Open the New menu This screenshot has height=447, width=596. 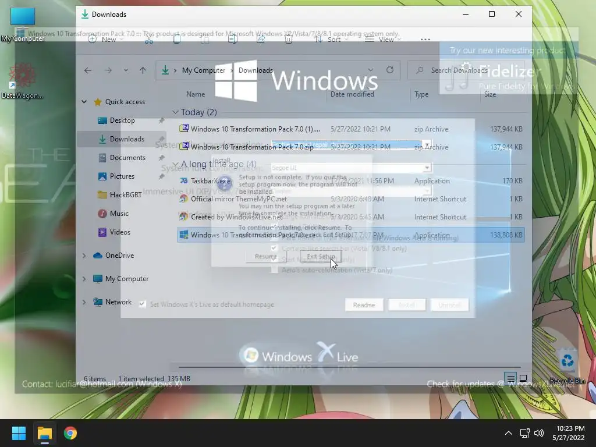[106, 39]
